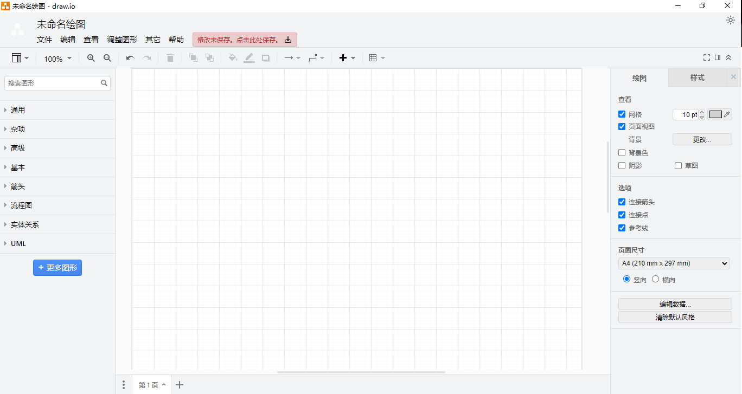Click the 编辑数据 button
The height and width of the screenshot is (394, 742).
(675, 304)
